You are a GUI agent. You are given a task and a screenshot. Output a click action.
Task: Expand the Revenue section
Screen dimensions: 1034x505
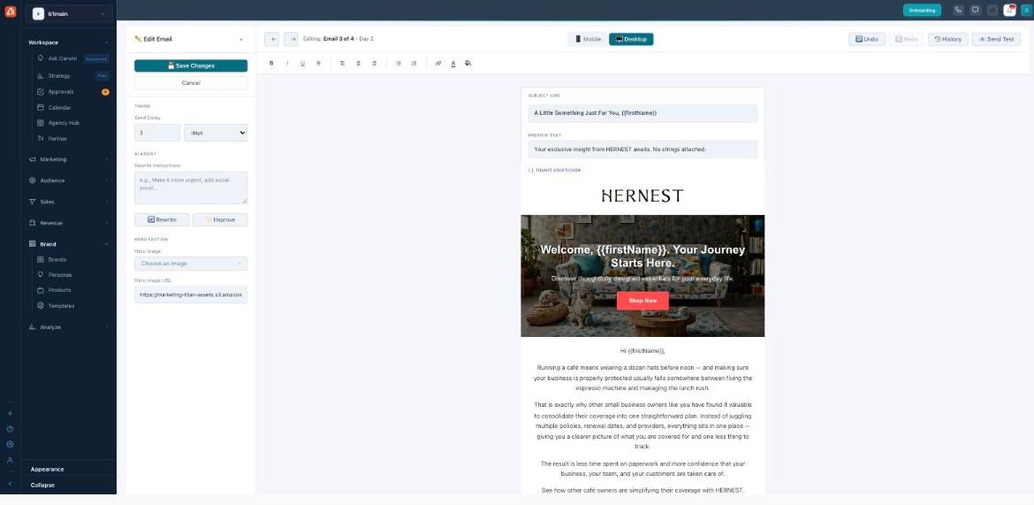pyautogui.click(x=69, y=223)
